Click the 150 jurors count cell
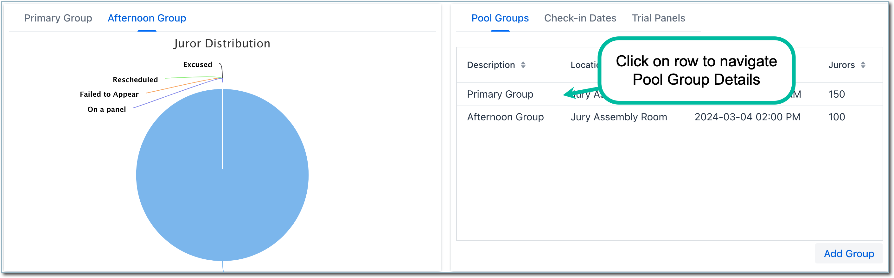894x278 pixels. (x=836, y=94)
